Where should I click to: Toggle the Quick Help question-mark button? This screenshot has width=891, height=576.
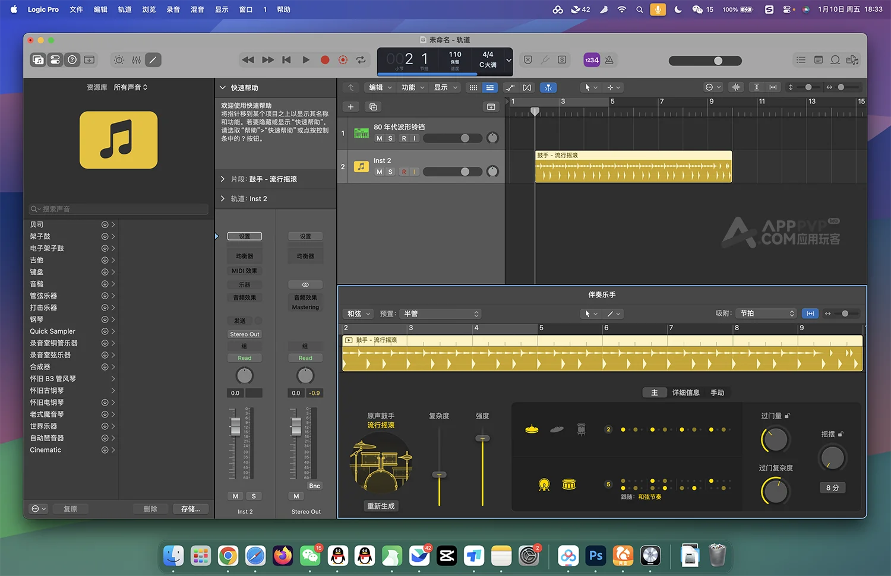(72, 60)
